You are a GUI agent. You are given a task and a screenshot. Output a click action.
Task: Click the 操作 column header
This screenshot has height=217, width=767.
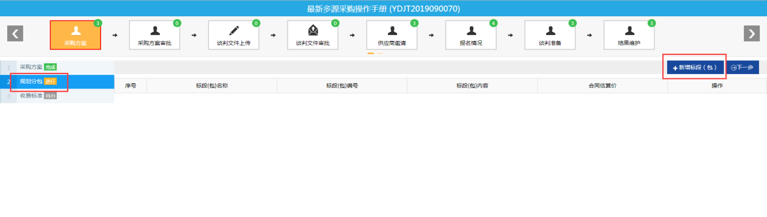(717, 86)
